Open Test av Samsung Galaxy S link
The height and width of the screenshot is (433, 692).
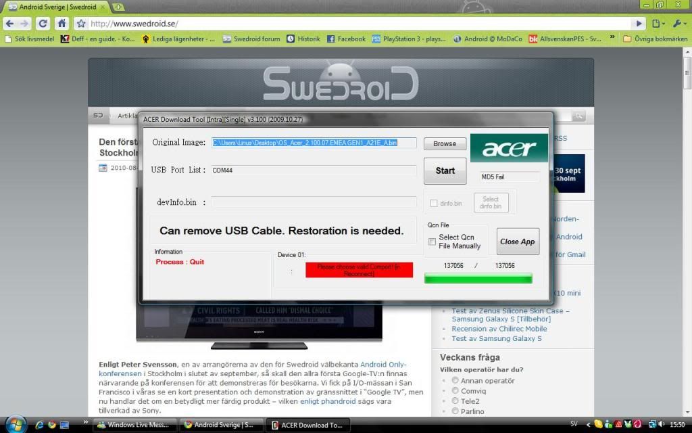(x=497, y=338)
